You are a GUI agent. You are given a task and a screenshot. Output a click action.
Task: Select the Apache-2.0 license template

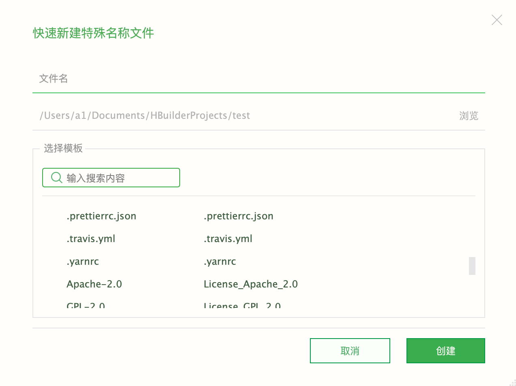click(x=94, y=284)
